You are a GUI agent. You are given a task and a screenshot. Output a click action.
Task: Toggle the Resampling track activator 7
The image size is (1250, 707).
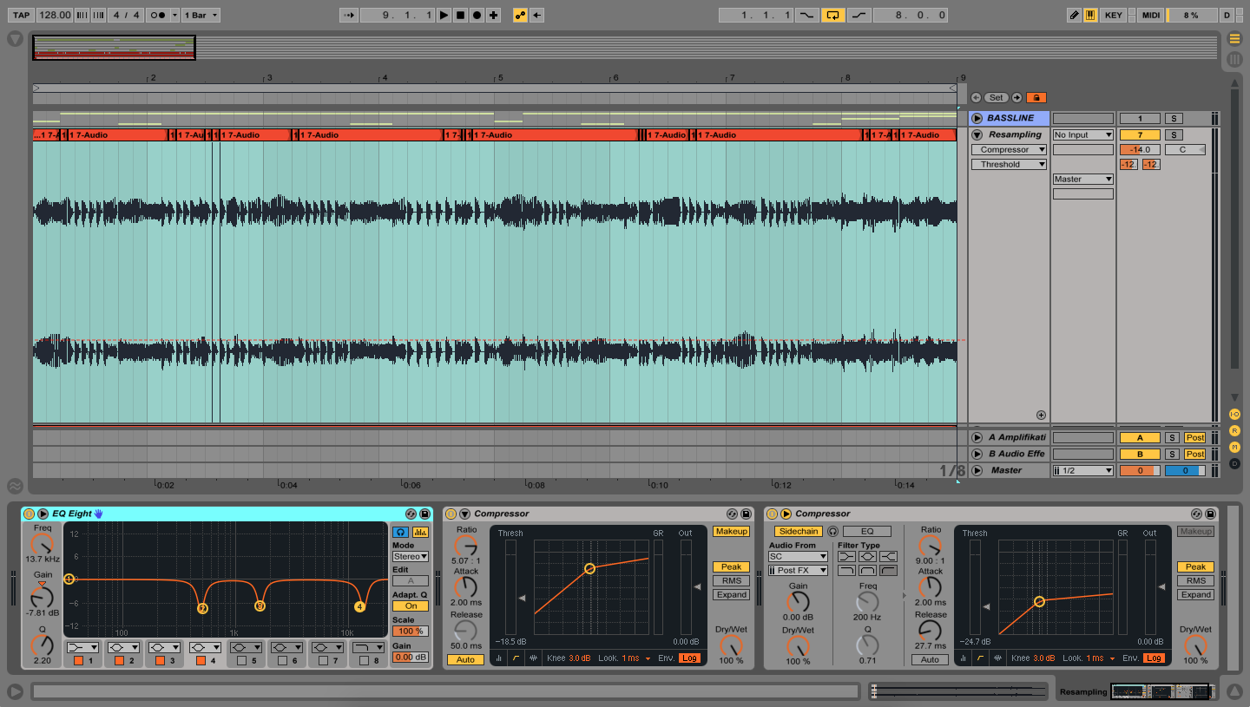click(x=1140, y=134)
